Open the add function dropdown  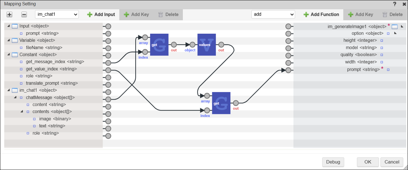(x=273, y=14)
